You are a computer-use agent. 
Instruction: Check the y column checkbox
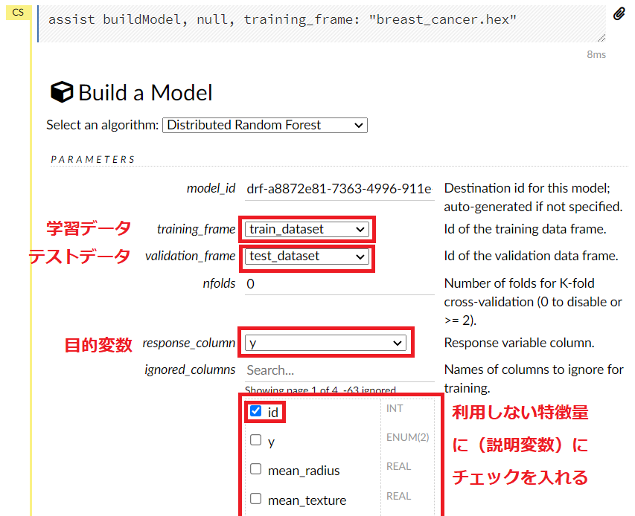point(256,440)
